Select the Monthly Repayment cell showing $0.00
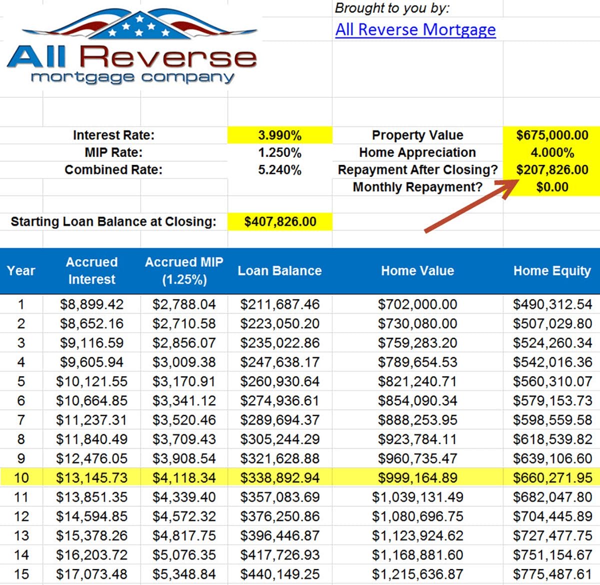Screen dimensions: 600x585 pyautogui.click(x=552, y=187)
